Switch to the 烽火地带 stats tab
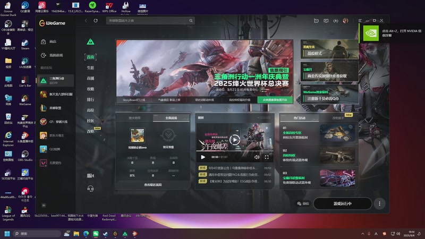The height and width of the screenshot is (239, 425). coord(134,118)
